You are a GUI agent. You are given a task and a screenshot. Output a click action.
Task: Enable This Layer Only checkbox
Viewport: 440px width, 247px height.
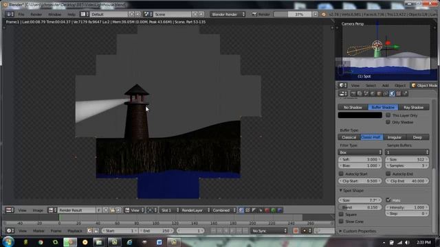tap(388, 115)
